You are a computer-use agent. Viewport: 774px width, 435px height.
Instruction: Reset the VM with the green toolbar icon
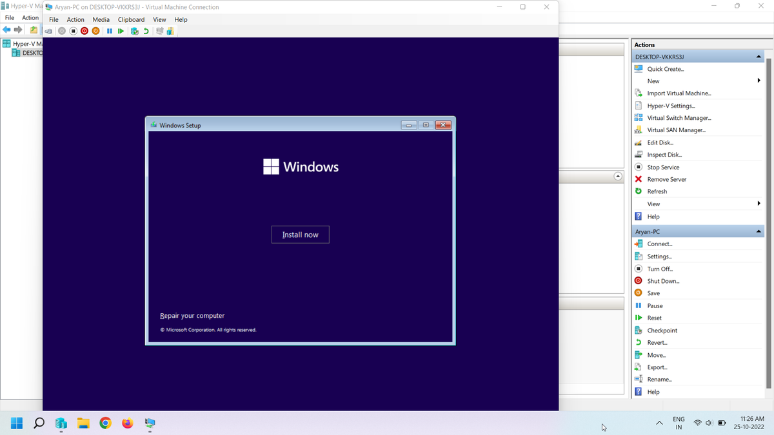click(x=121, y=31)
